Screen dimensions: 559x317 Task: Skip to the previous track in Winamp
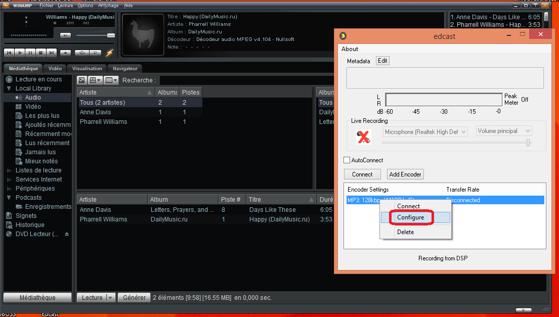point(9,53)
